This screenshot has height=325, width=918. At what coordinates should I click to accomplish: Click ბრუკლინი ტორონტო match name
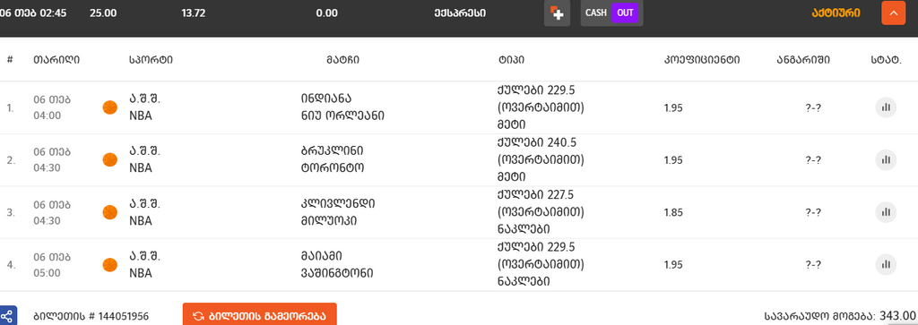click(333, 159)
